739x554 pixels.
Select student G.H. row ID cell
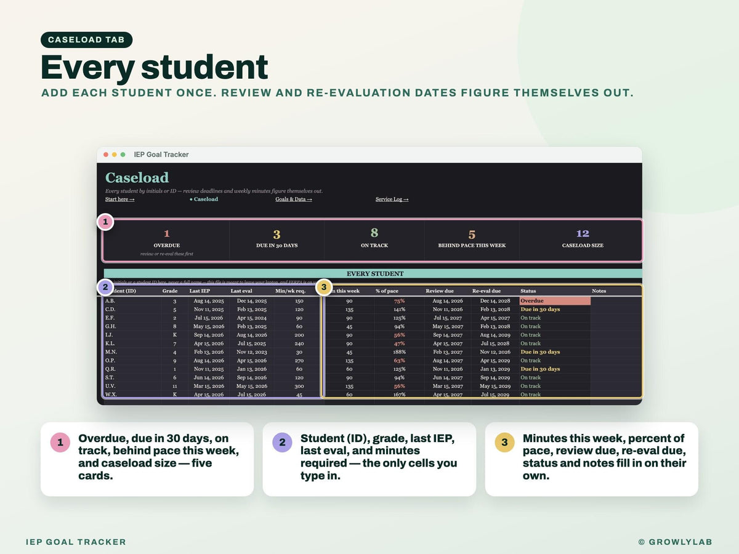point(110,327)
